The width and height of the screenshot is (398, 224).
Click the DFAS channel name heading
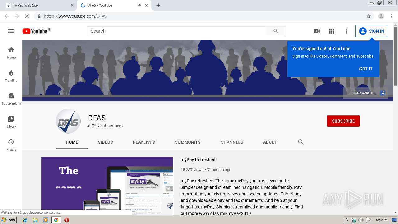(97, 118)
